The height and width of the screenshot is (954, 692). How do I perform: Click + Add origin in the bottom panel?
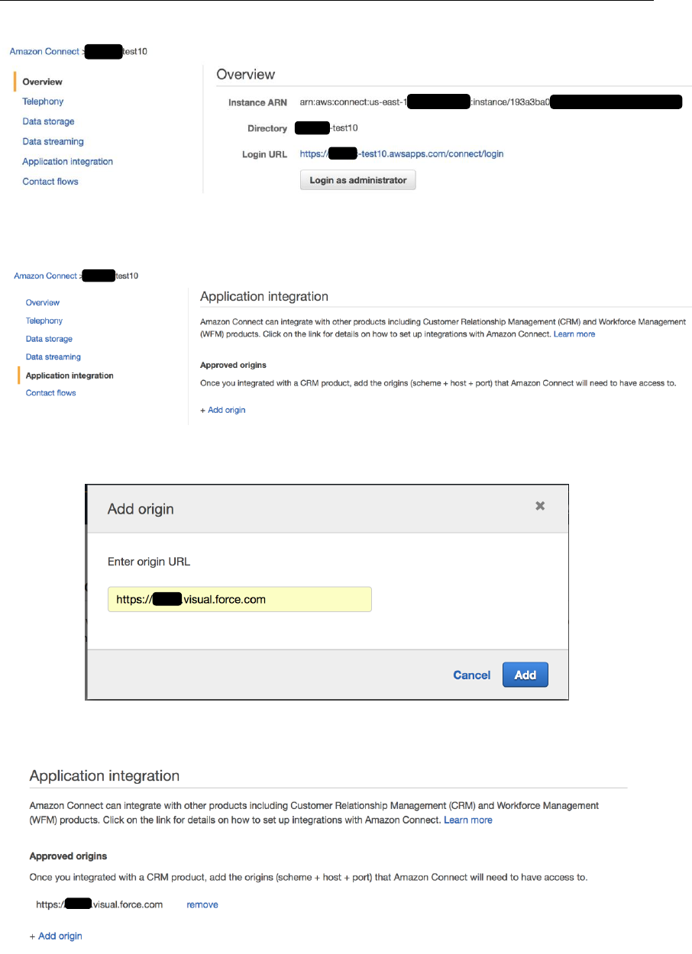point(56,936)
